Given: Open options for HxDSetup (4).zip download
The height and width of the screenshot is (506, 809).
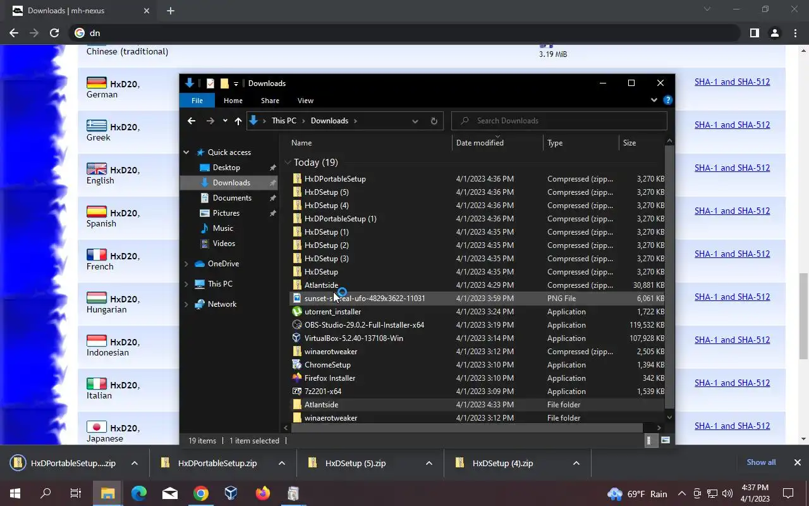Looking at the screenshot, I should click(576, 463).
